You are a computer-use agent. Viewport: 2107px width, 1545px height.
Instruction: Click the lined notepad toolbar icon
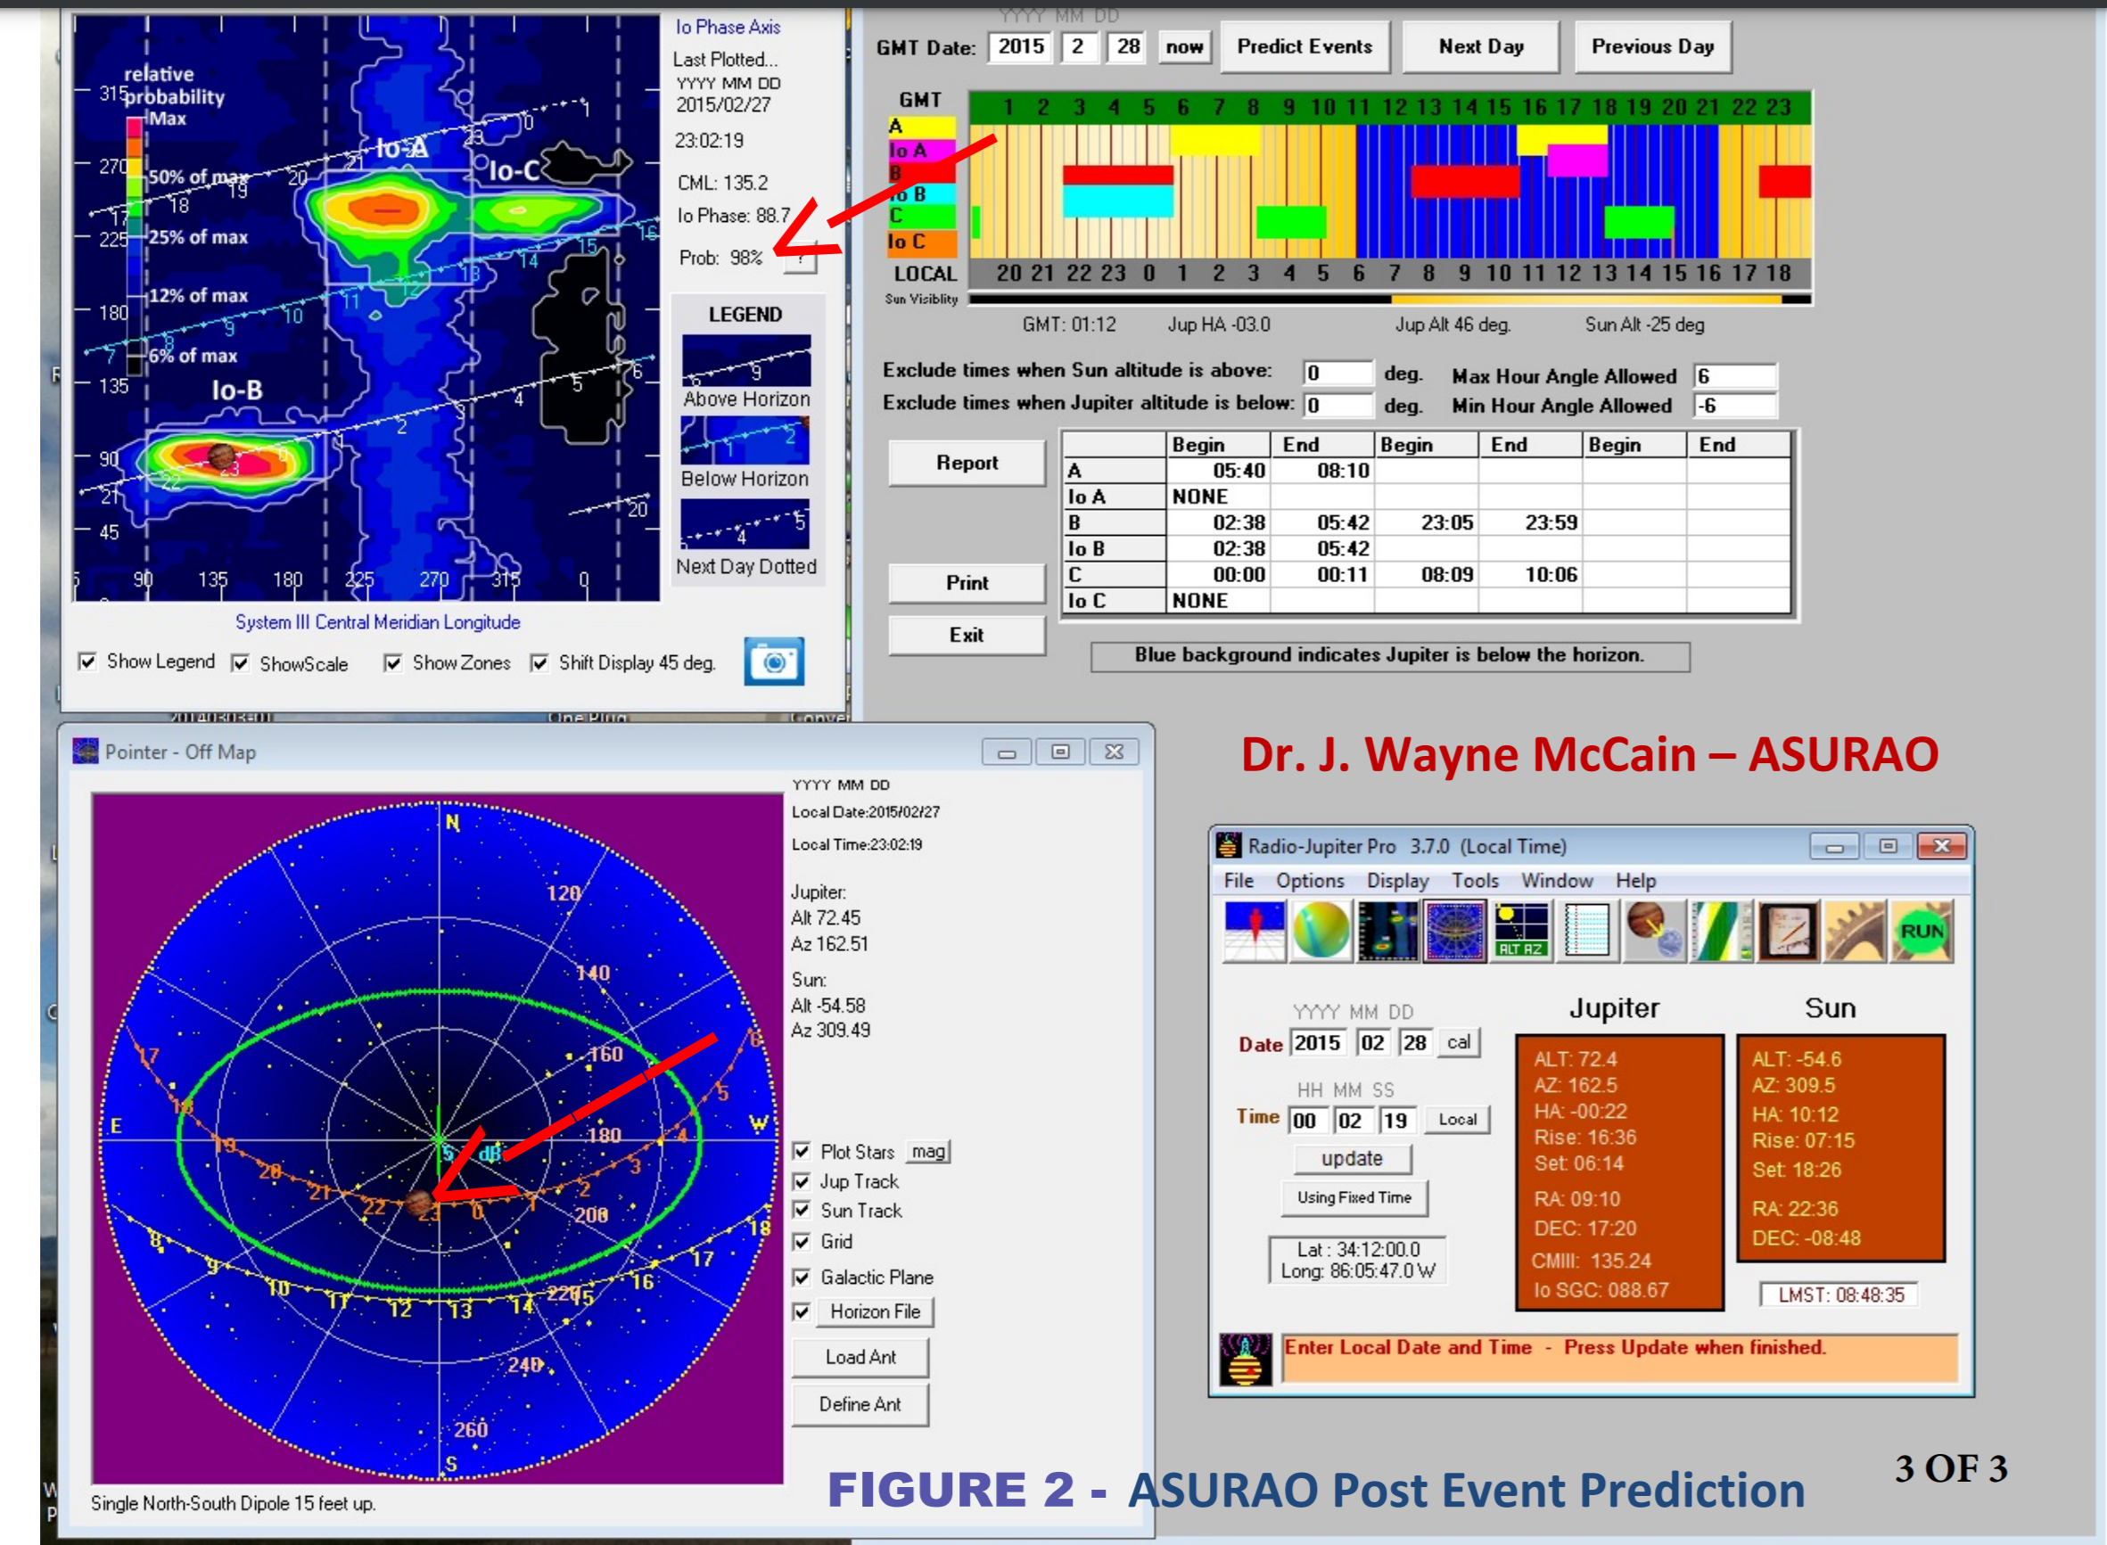point(1587,931)
